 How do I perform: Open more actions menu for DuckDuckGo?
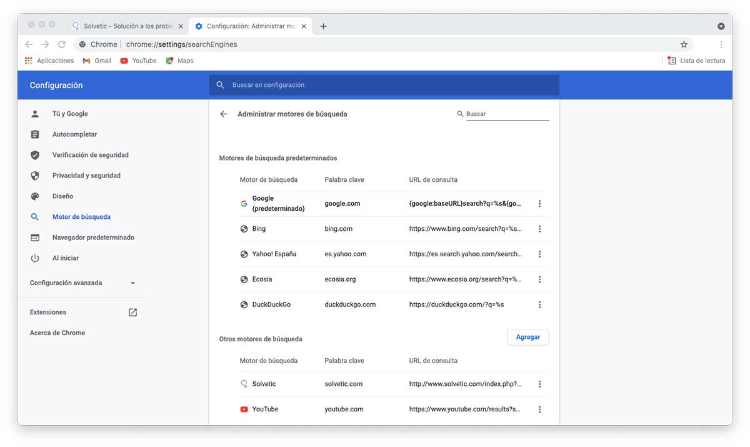pos(540,305)
